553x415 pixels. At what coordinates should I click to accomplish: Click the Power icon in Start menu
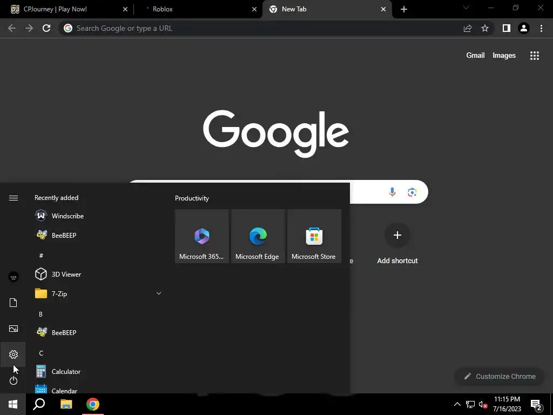[14, 380]
